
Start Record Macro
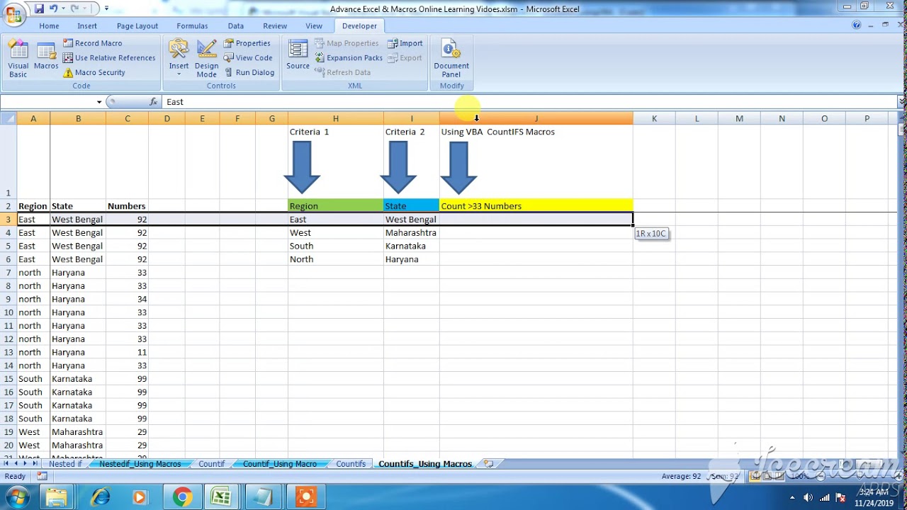(92, 43)
